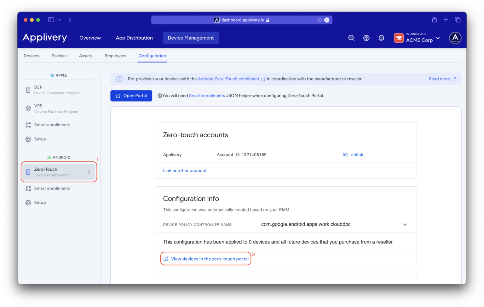Switch to the Employees tab

115,56
